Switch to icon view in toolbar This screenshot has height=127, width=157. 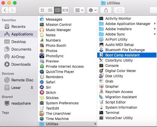(x=42, y=10)
